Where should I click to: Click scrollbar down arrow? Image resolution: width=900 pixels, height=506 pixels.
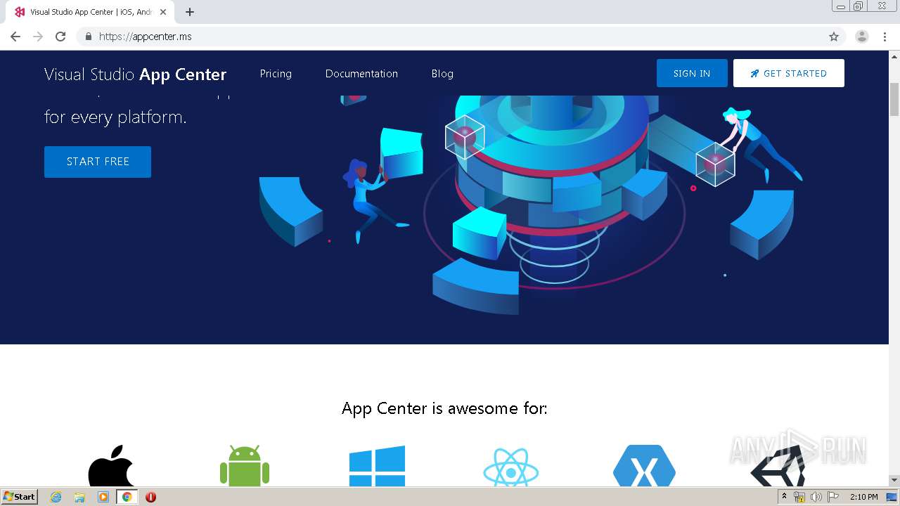[894, 480]
